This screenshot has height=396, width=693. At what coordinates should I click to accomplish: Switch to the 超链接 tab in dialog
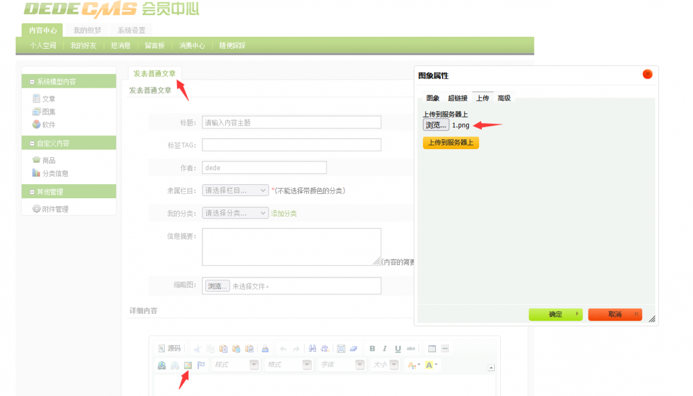click(457, 98)
